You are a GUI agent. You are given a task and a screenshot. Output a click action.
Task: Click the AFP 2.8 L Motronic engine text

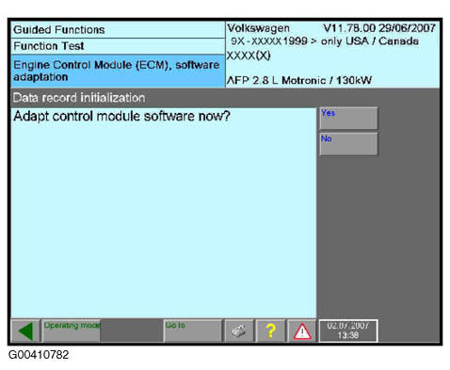point(299,80)
